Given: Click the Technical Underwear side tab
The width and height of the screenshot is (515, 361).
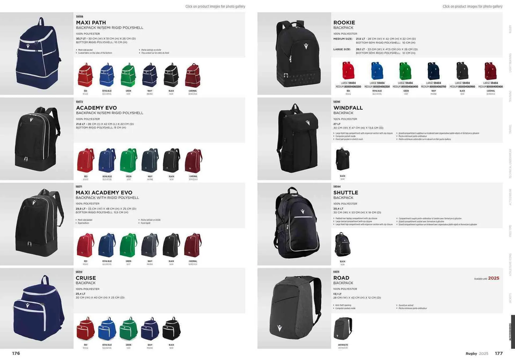Looking at the screenshot, I should coord(510,164).
